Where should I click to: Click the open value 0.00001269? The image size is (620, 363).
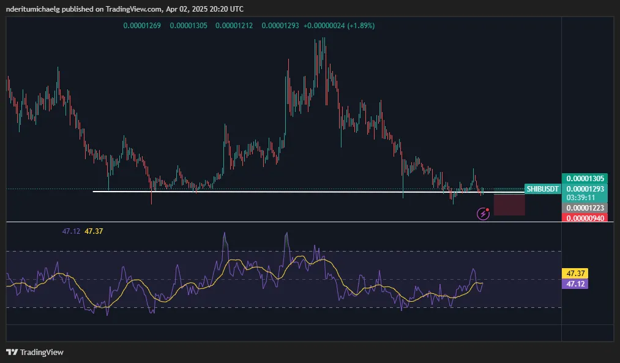142,26
